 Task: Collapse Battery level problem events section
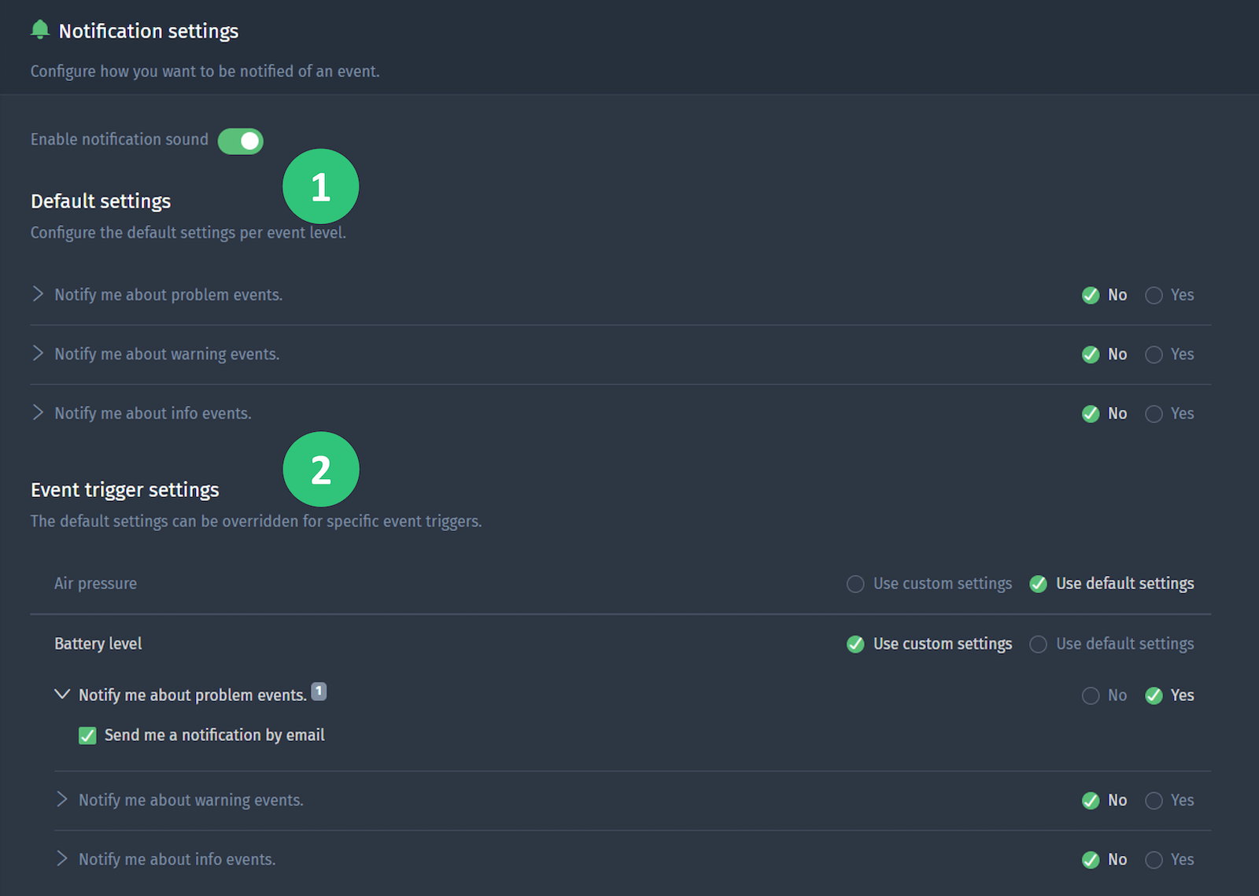tap(62, 695)
